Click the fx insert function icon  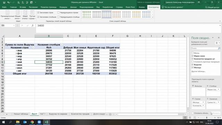pos(33,25)
